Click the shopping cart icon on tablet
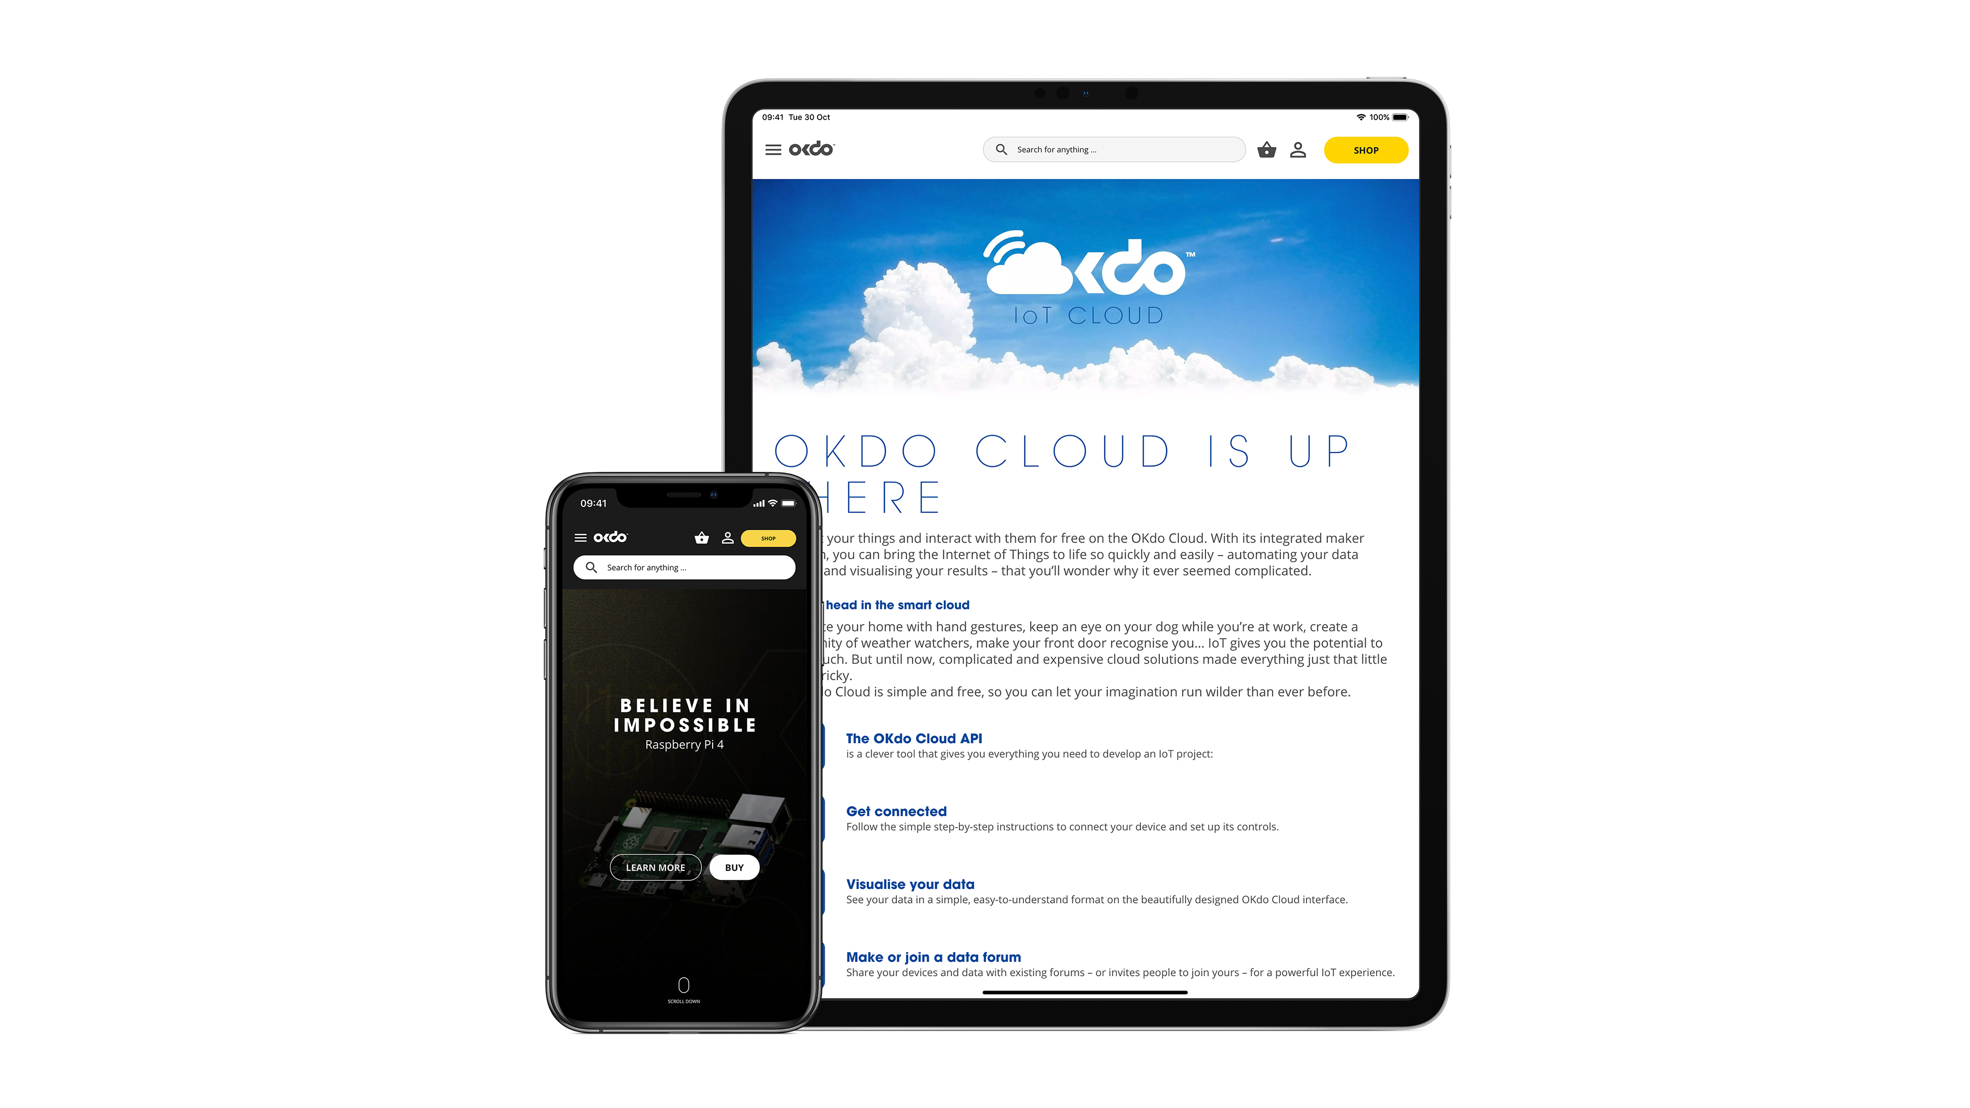Viewport: 1970px width, 1108px height. coord(1265,149)
